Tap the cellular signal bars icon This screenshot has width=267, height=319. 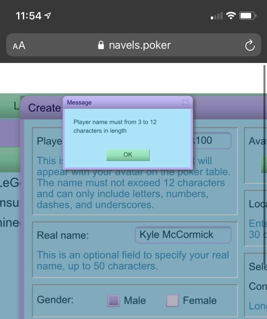[217, 15]
